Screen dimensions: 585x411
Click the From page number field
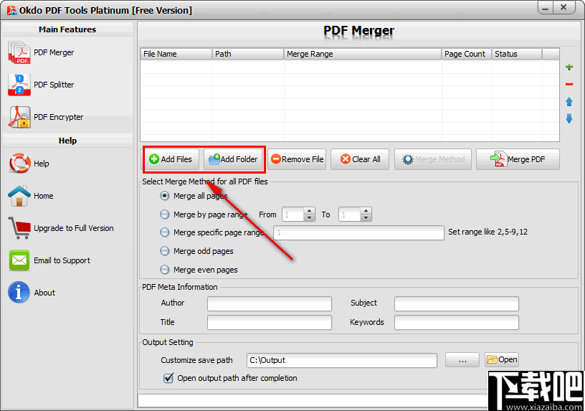coord(293,214)
